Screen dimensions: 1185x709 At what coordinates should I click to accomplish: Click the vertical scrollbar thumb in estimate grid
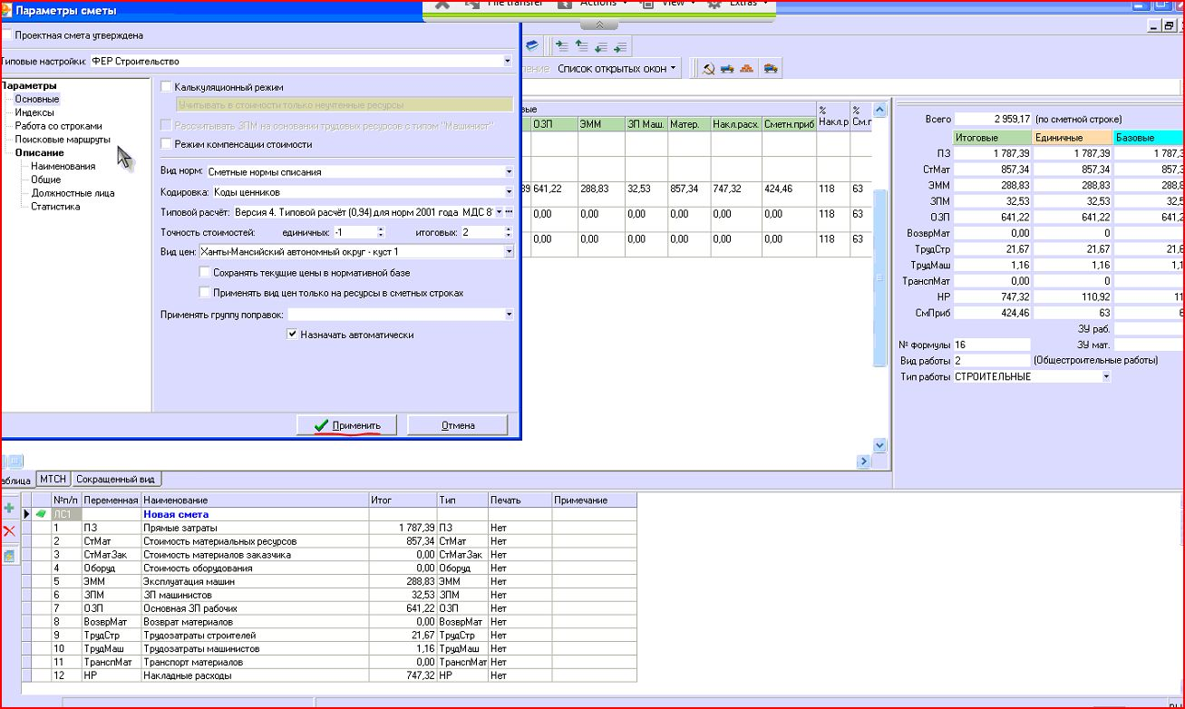[879, 277]
